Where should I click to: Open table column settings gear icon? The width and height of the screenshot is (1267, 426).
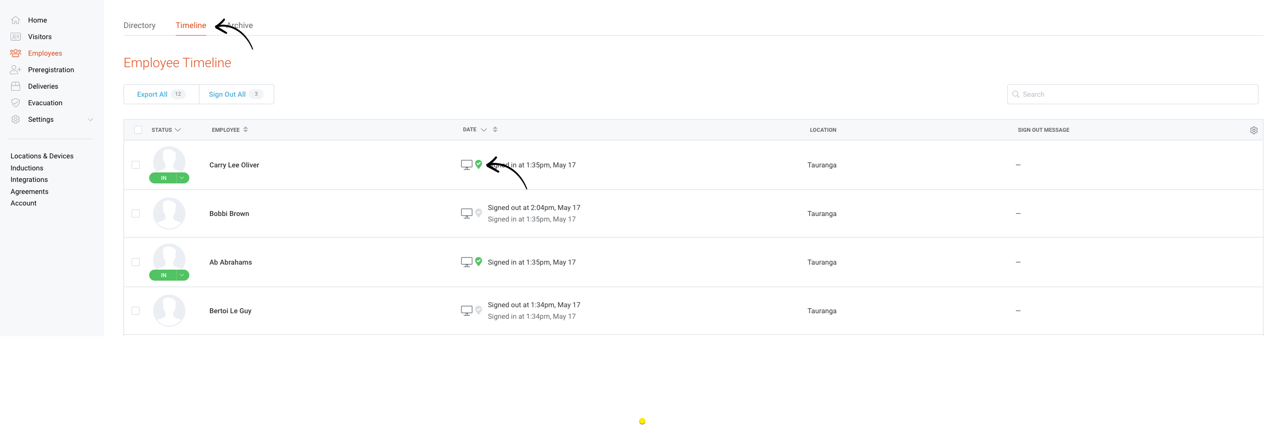1253,130
